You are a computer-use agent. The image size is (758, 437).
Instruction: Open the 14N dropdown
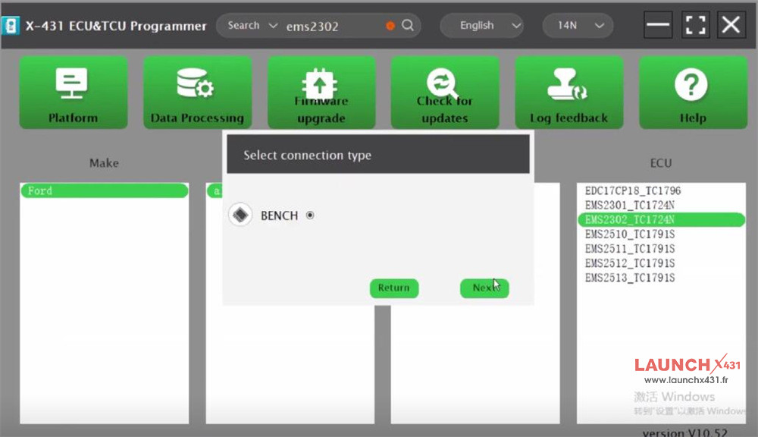coord(578,25)
